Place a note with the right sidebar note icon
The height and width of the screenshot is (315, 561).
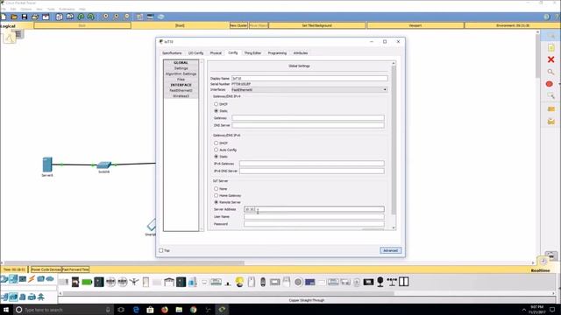pos(551,48)
